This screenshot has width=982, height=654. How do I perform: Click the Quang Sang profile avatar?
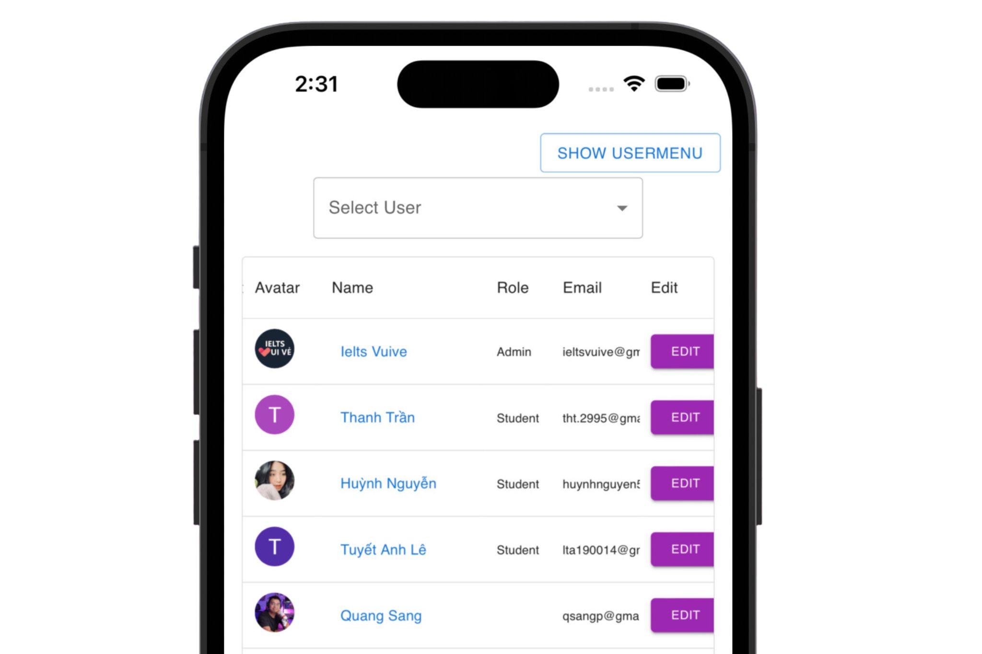275,612
